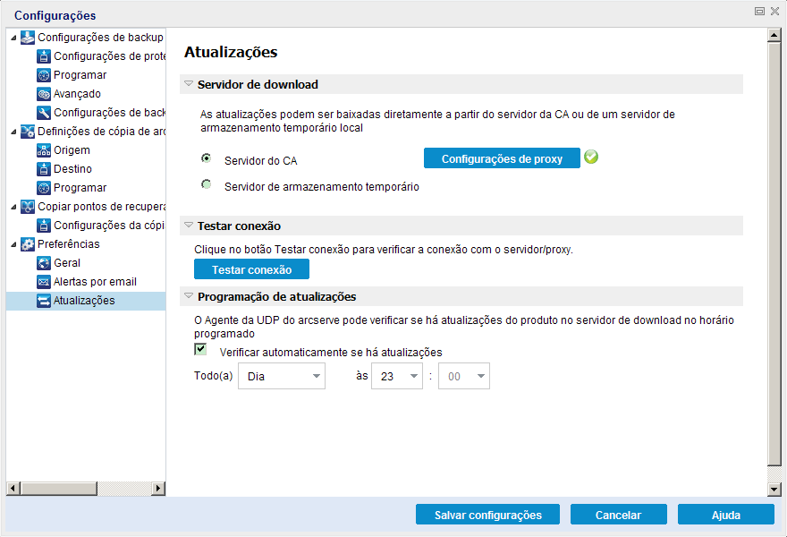The height and width of the screenshot is (537, 787).
Task: Collapse the Servidor de download section
Action: coord(189,84)
